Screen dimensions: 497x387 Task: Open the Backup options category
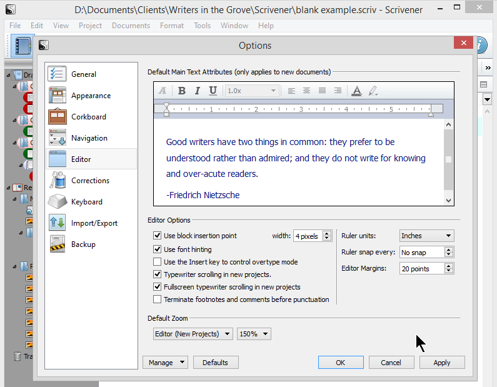tap(91, 244)
